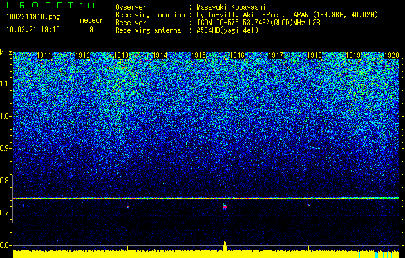This screenshot has height=258, width=405.
Task: Click the 0.6 frequency axis label
Action: tap(5, 245)
